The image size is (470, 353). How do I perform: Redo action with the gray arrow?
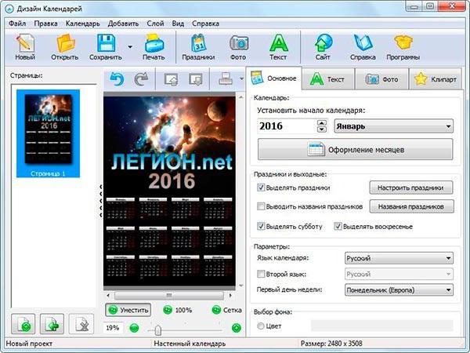point(141,79)
